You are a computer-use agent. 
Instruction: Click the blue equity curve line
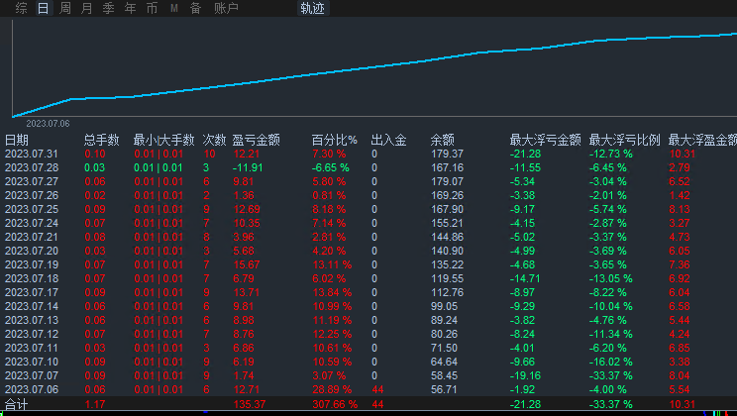tap(376, 67)
